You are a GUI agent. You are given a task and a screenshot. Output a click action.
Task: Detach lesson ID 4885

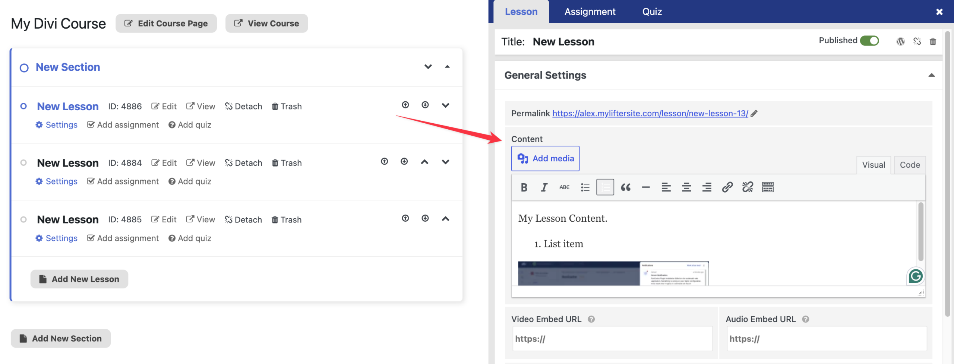pyautogui.click(x=243, y=220)
